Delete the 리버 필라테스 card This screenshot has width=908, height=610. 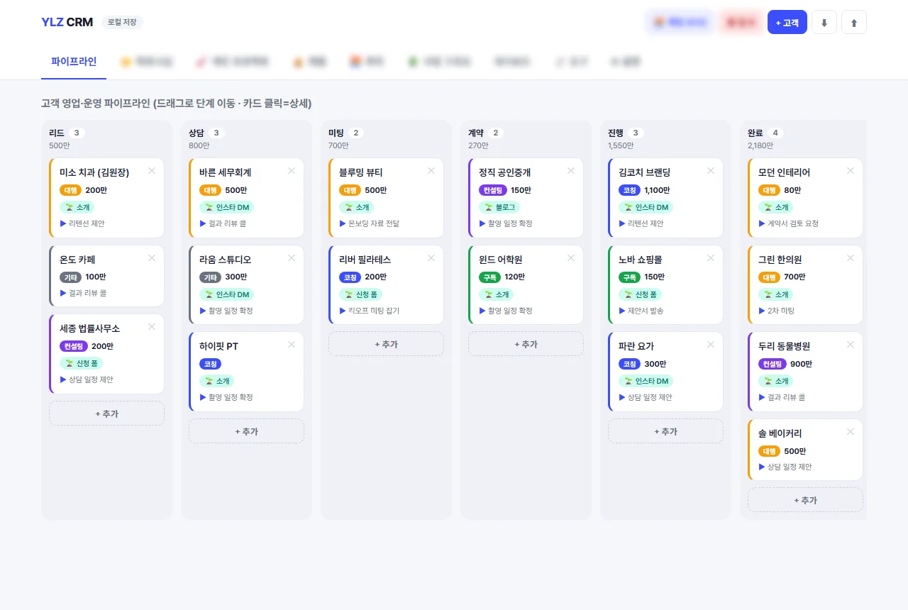pyautogui.click(x=431, y=258)
